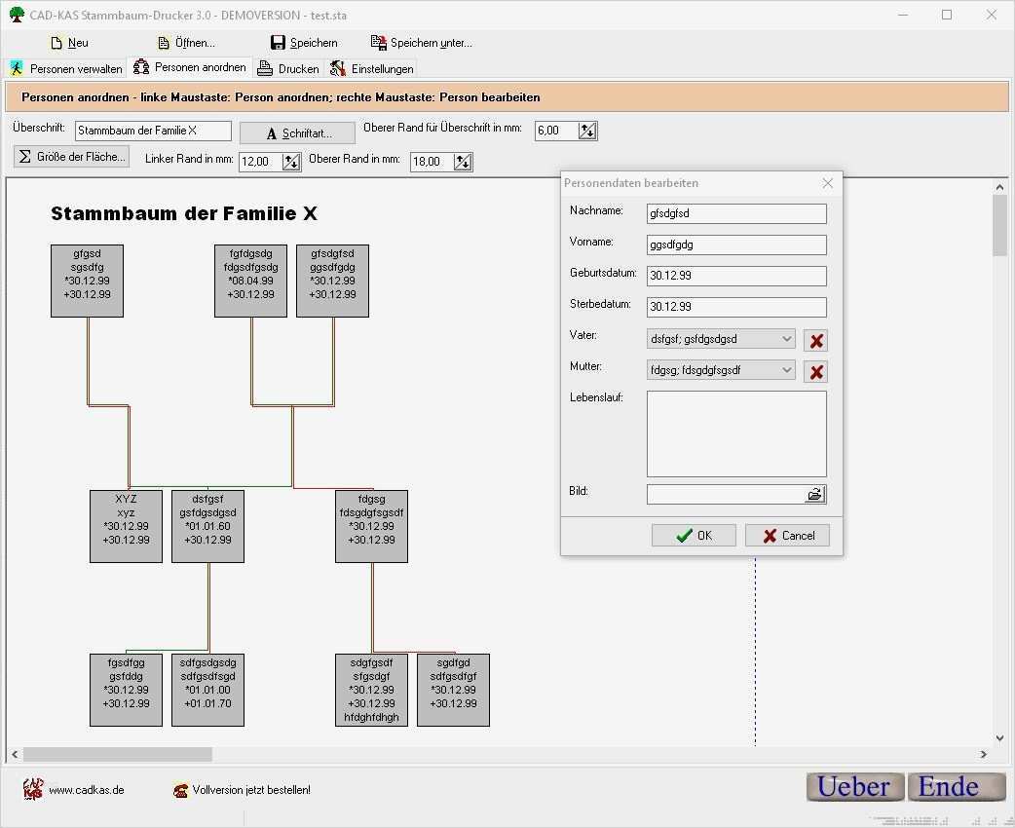Remove the Vater entry with red X
Image resolution: width=1015 pixels, height=828 pixels.
point(815,338)
